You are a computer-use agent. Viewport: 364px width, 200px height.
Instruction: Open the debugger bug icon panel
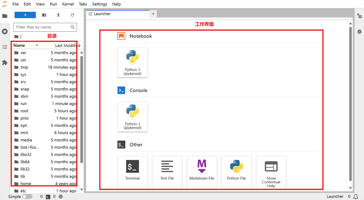coord(359,32)
